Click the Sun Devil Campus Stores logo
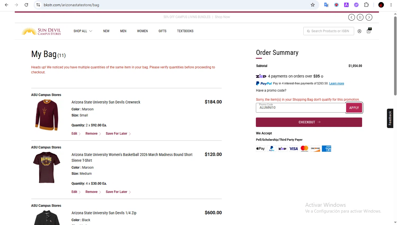This screenshot has width=397, height=225. pyautogui.click(x=41, y=31)
